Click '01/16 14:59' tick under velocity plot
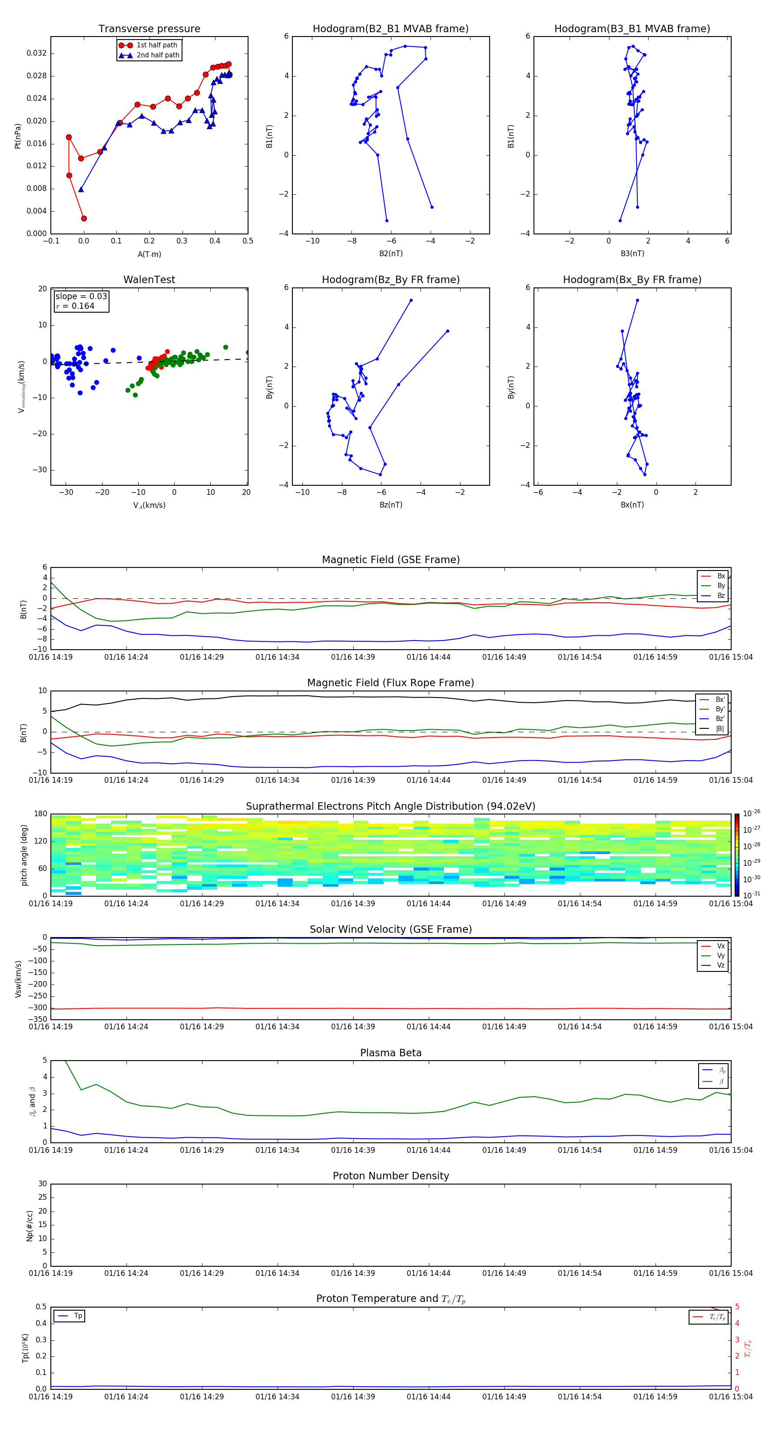Image resolution: width=782 pixels, height=1435 pixels. [x=655, y=1027]
